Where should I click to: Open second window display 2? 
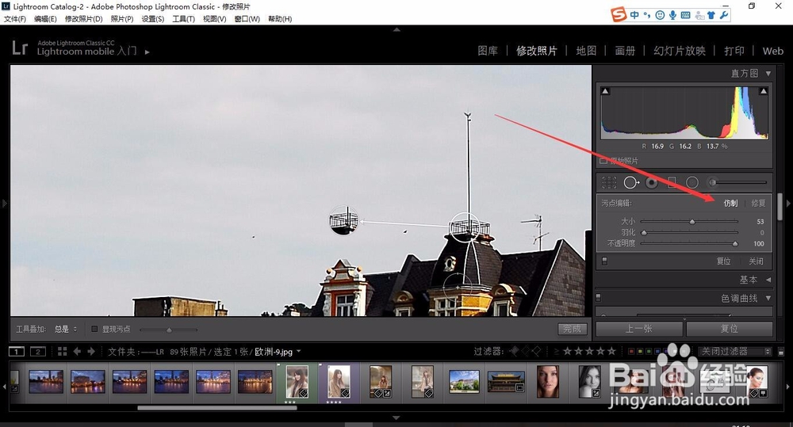coord(38,351)
